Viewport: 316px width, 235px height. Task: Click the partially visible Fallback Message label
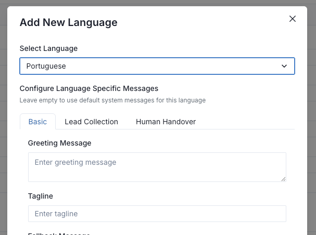pos(59,233)
